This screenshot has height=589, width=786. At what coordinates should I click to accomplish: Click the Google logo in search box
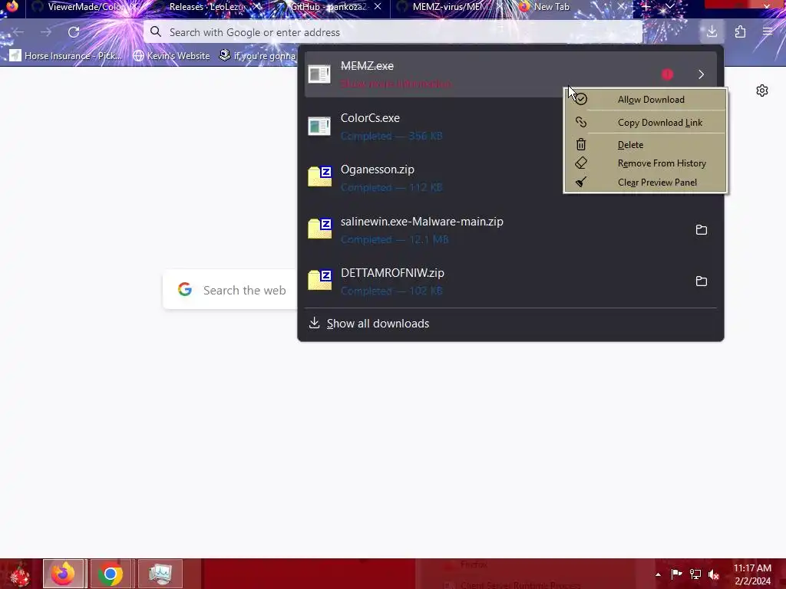(185, 289)
